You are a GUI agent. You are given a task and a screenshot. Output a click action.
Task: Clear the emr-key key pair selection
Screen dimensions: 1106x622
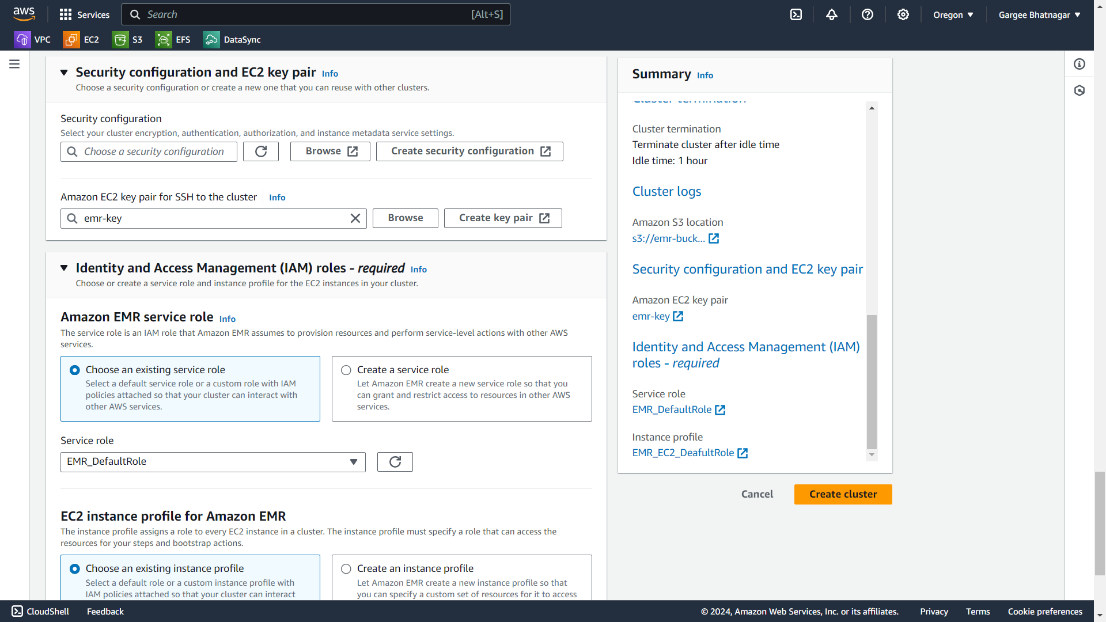coord(355,218)
